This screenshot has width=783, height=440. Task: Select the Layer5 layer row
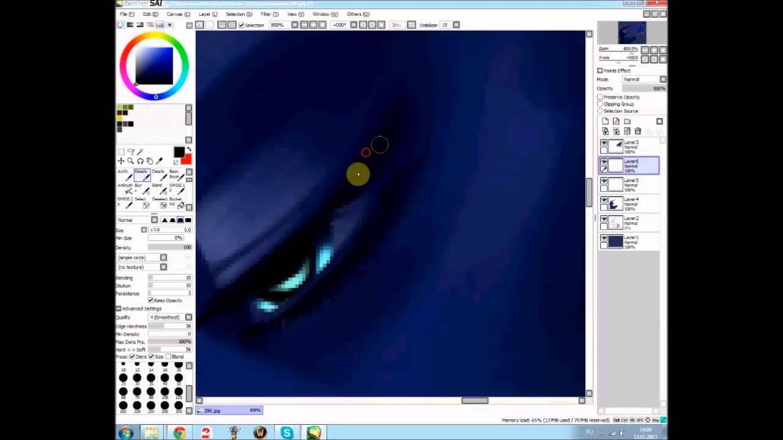click(629, 185)
